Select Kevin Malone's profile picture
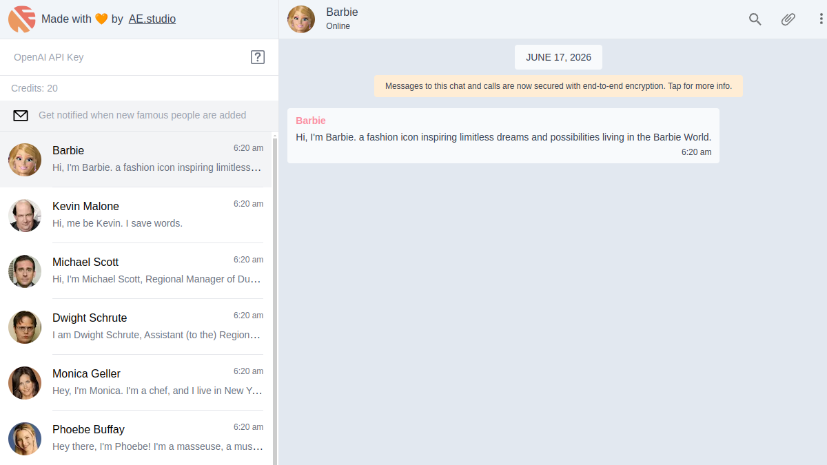Image resolution: width=827 pixels, height=465 pixels. [25, 215]
